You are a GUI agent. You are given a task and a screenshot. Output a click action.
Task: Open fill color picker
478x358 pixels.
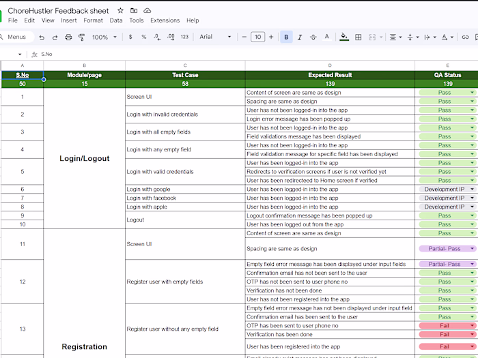(344, 37)
